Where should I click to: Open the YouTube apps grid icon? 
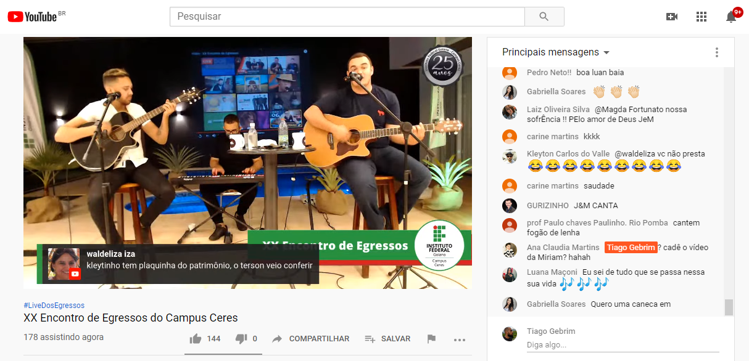click(701, 17)
